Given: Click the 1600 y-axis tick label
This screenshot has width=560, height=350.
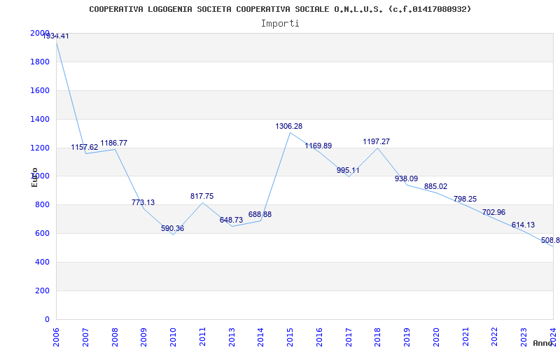Looking at the screenshot, I should point(40,90).
